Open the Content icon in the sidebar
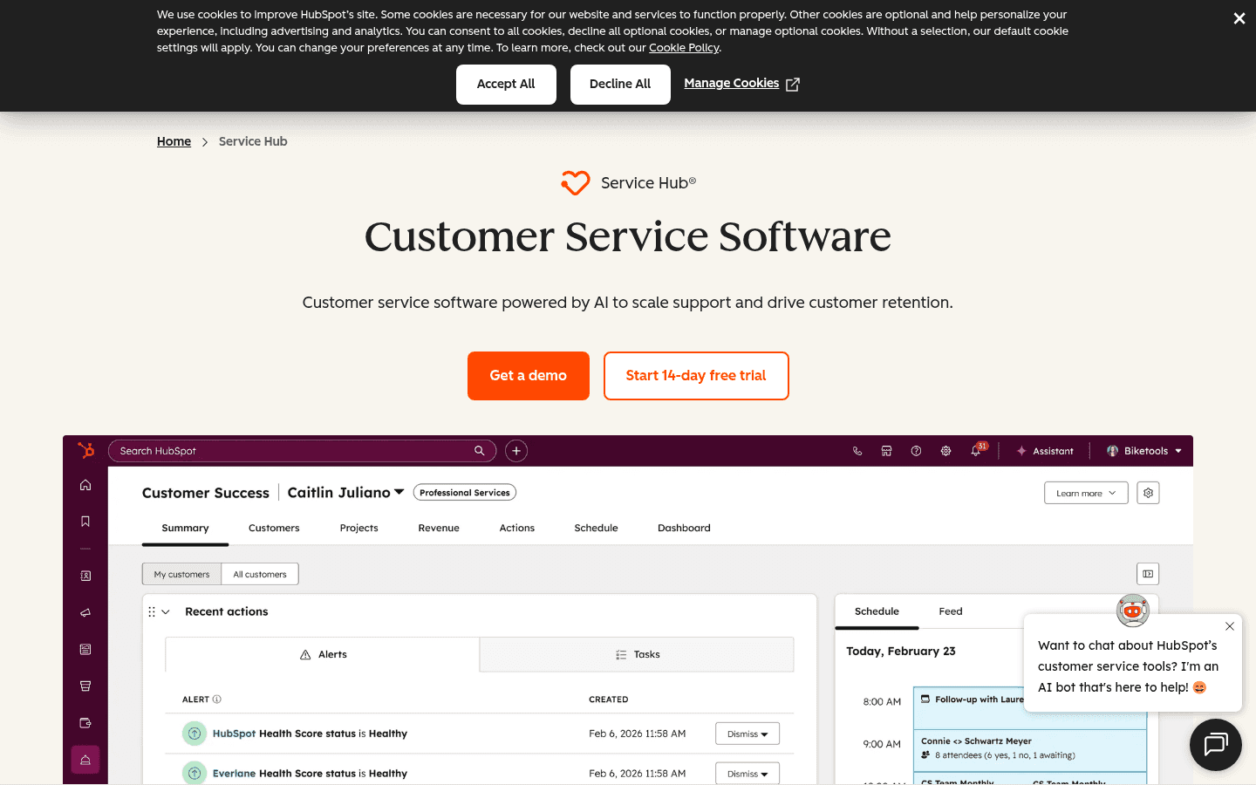Viewport: 1256px width, 785px height. (85, 649)
